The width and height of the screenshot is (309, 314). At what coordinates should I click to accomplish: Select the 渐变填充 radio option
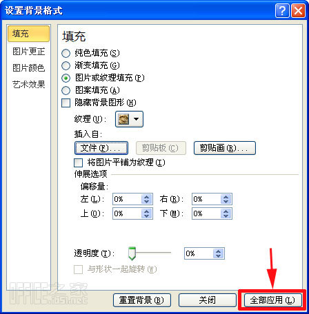click(66, 65)
